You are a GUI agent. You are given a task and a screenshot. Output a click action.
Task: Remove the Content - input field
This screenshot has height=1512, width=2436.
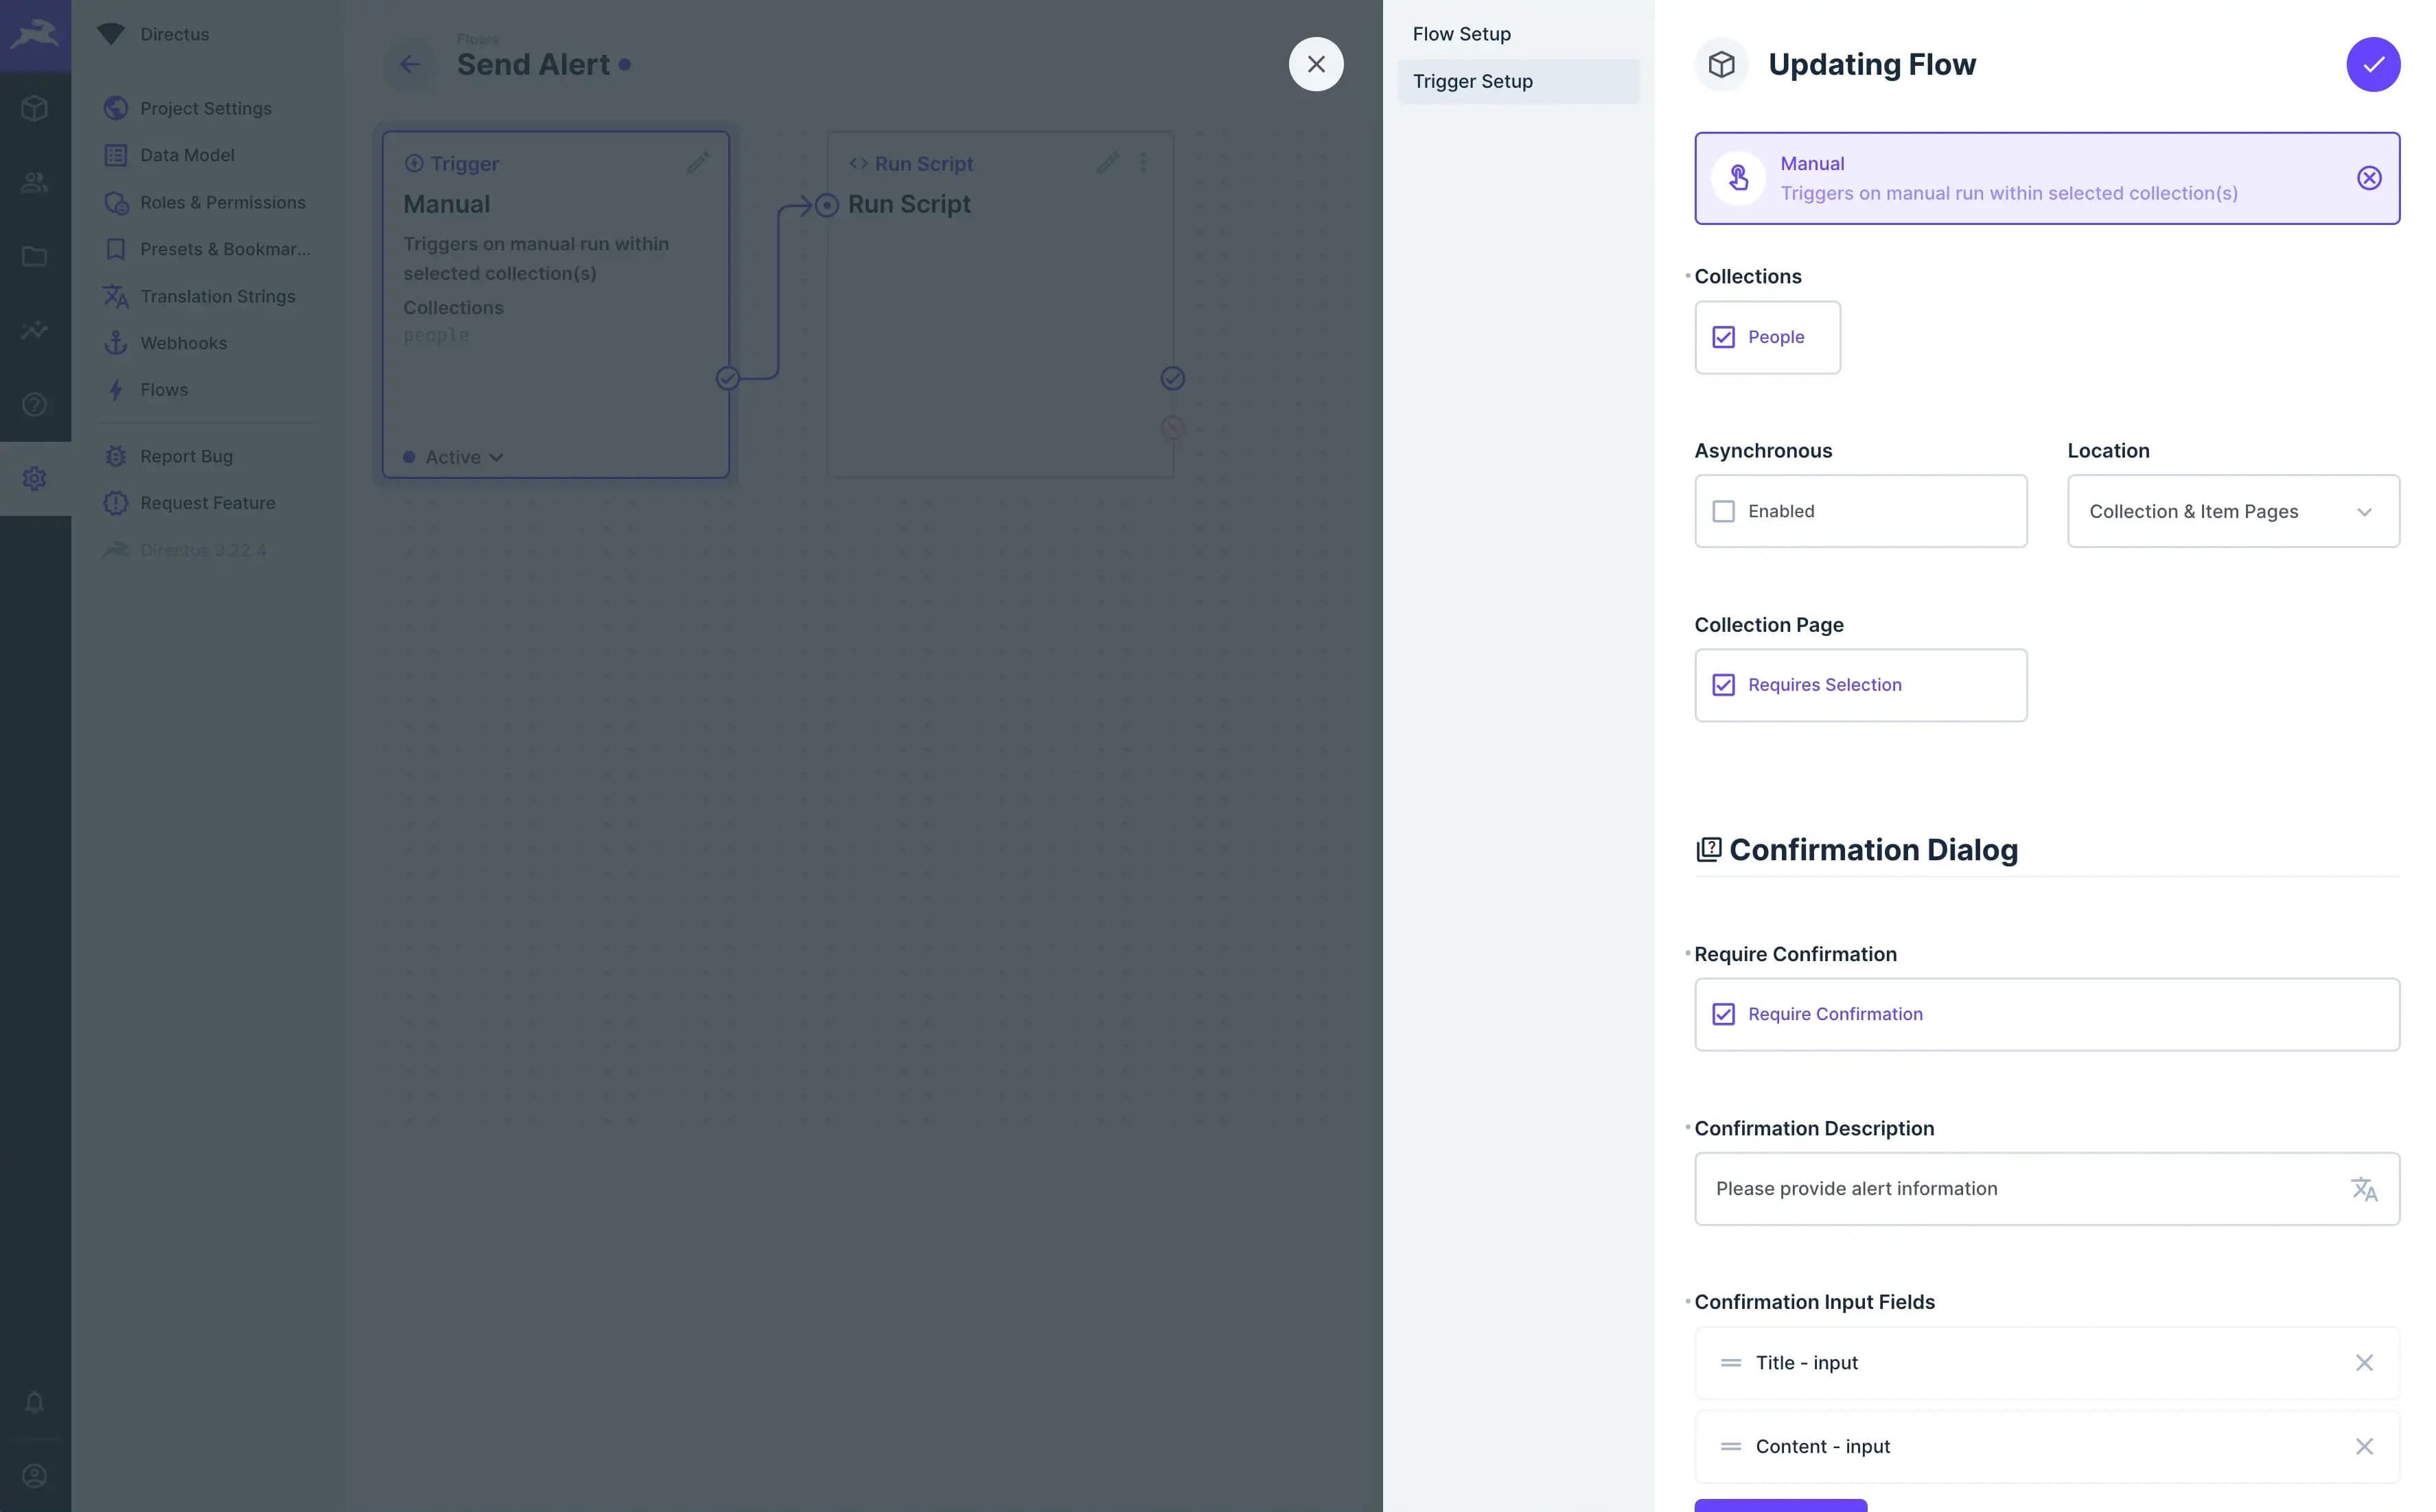click(x=2363, y=1446)
